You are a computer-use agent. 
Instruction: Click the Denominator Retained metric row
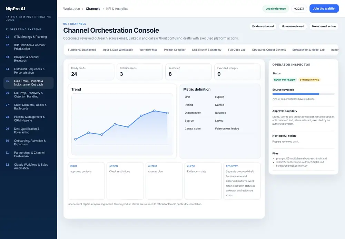point(220,113)
